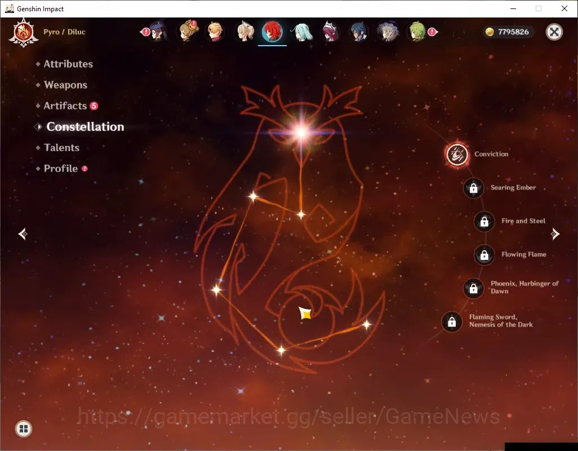Select Diluc's red-haired portrait
578x451 pixels.
[273, 32]
